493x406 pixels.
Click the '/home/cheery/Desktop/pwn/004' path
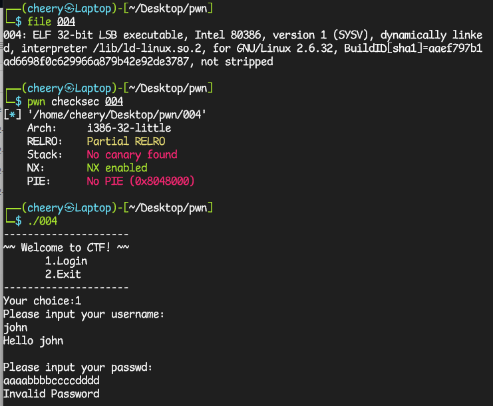click(x=117, y=114)
